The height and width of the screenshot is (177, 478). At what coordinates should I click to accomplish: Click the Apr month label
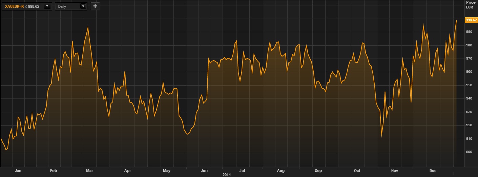tap(127, 171)
